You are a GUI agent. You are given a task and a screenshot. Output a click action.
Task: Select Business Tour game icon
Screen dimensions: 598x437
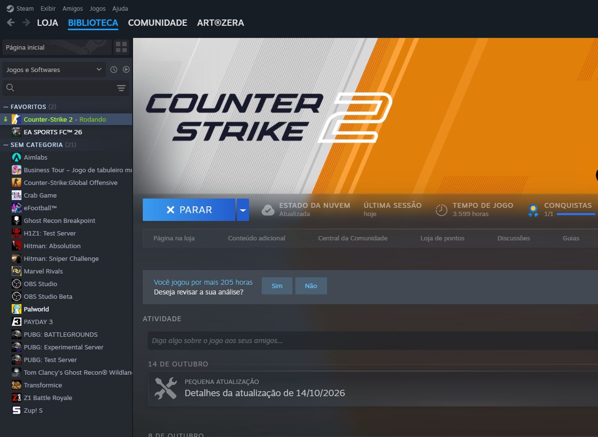click(16, 170)
